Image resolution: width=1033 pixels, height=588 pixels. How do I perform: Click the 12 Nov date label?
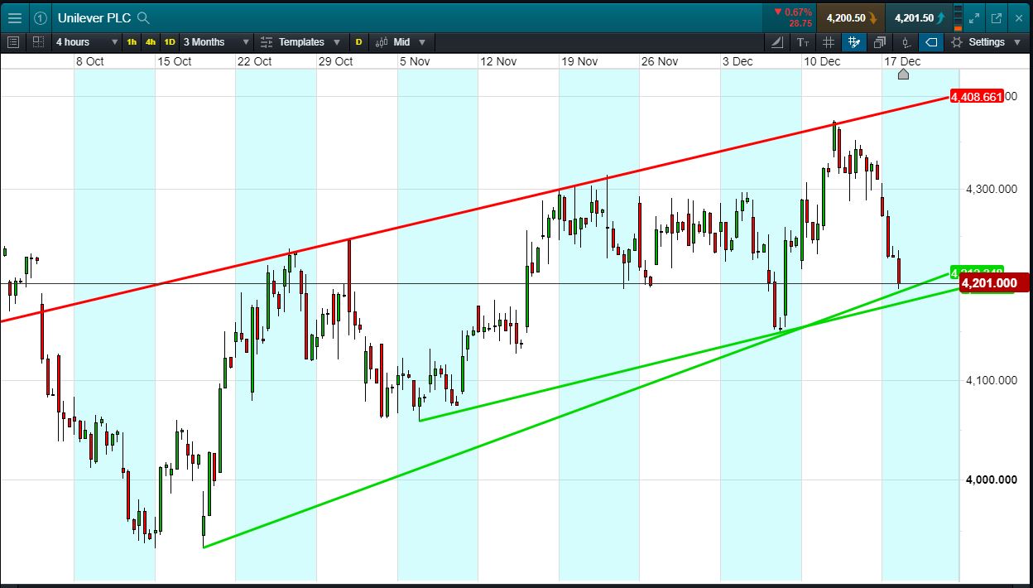(x=498, y=61)
